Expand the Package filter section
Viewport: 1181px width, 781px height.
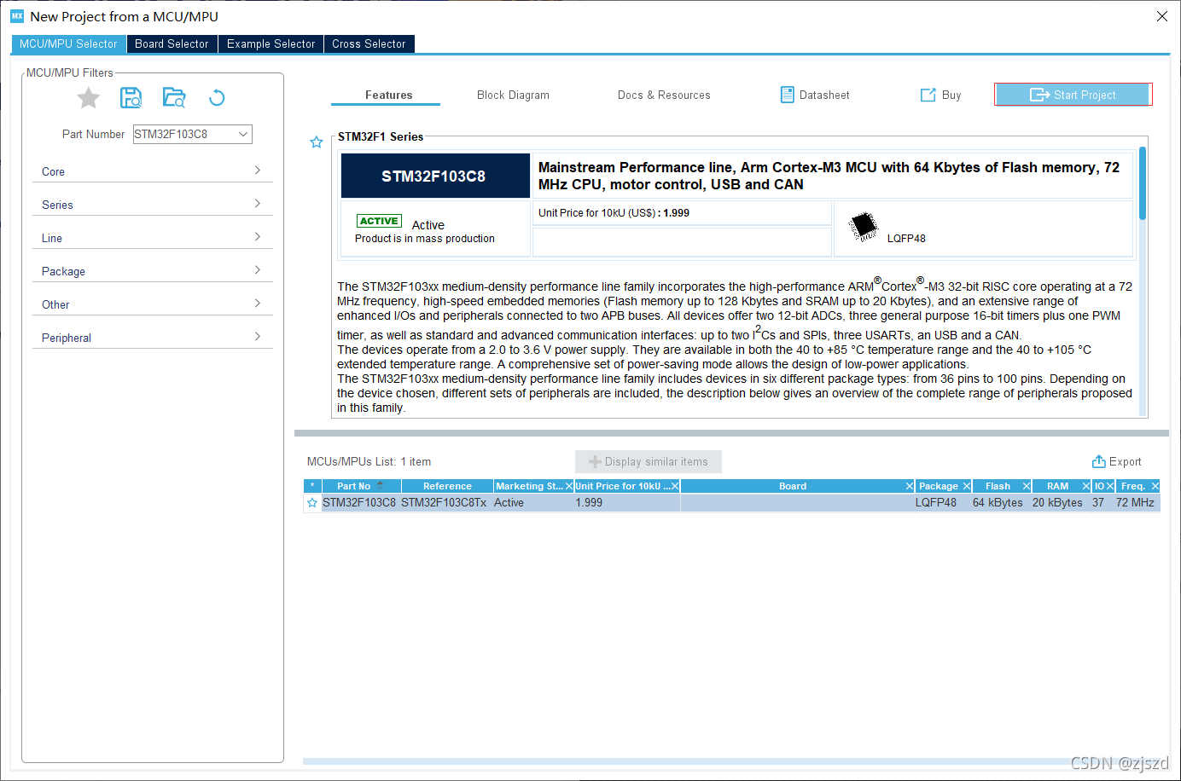[x=152, y=271]
